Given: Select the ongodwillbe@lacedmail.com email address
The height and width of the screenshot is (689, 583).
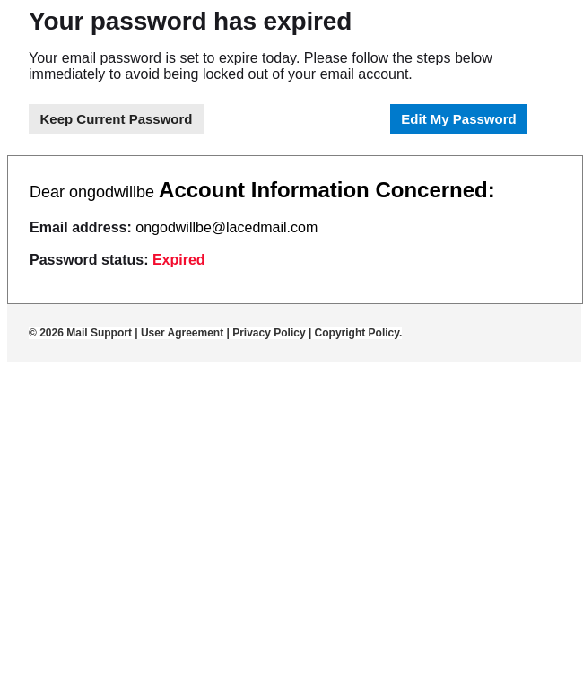Looking at the screenshot, I should tap(226, 228).
